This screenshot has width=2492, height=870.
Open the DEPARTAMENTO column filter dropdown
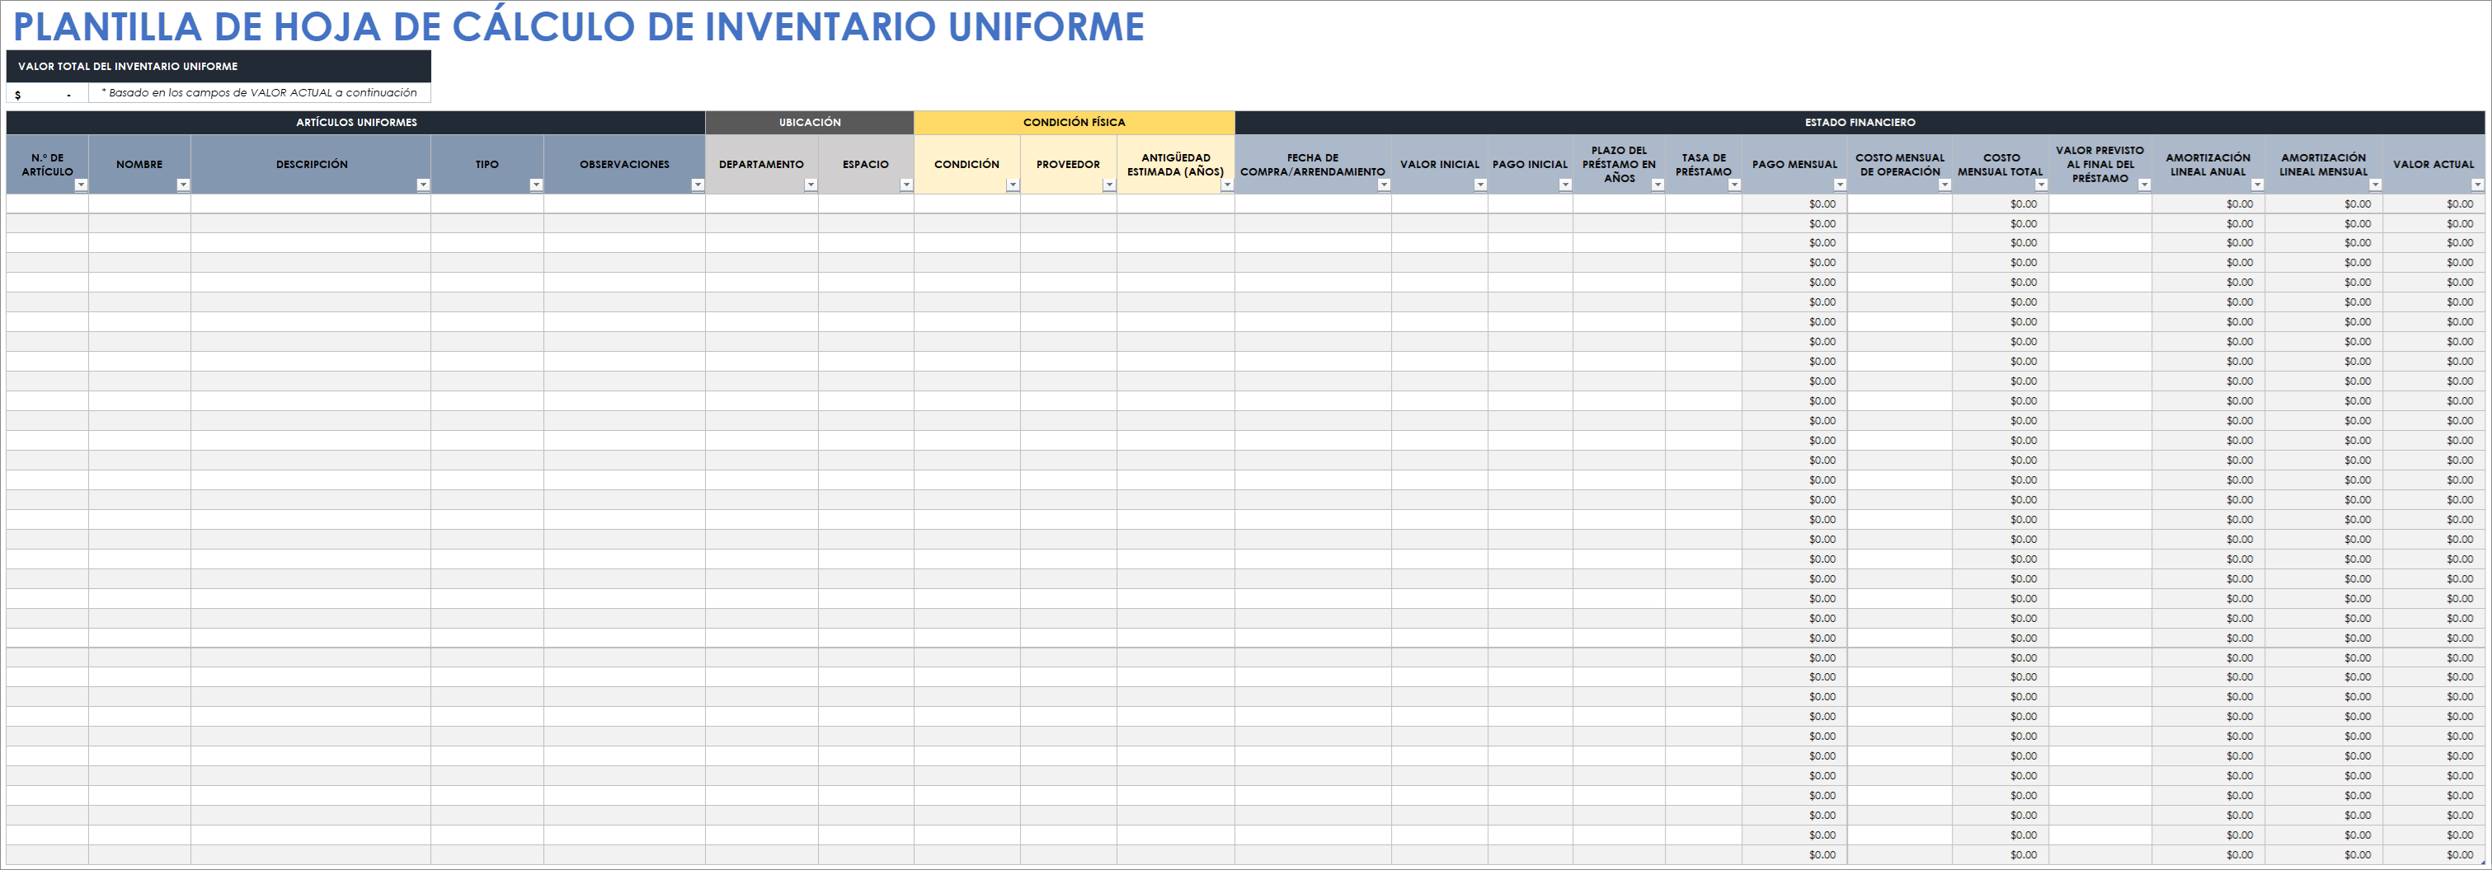click(x=811, y=185)
